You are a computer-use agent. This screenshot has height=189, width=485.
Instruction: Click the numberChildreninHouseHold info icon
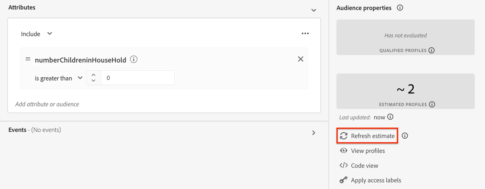(x=134, y=59)
